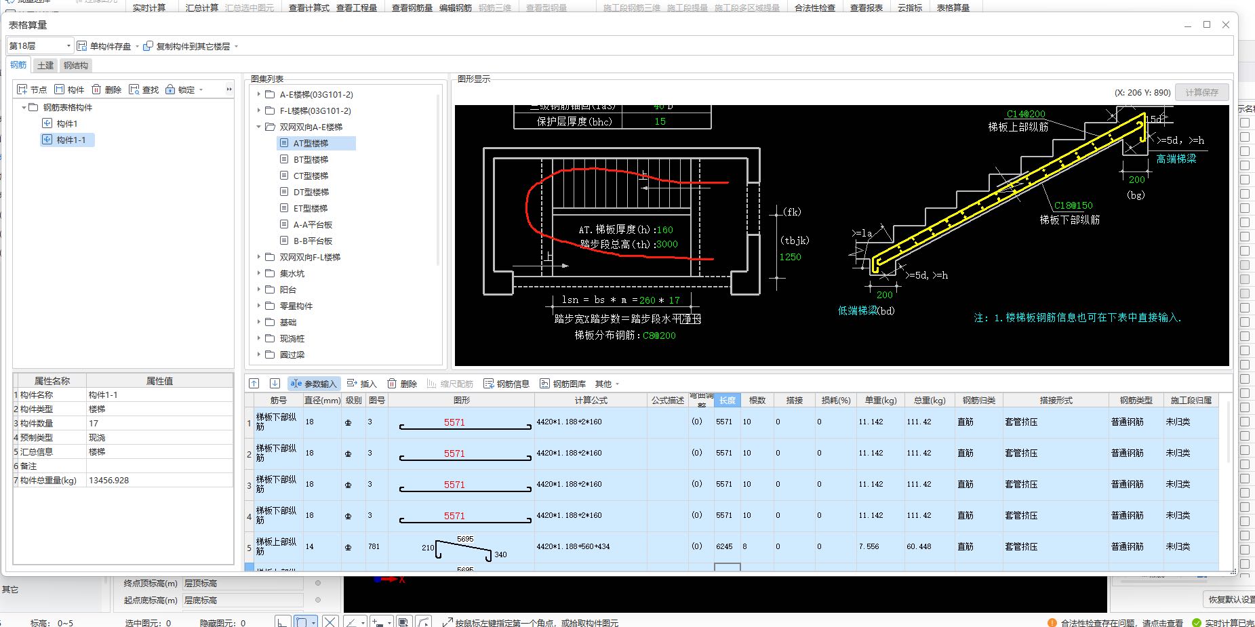The height and width of the screenshot is (627, 1255).
Task: Click 单构件存盘 save icon
Action: [82, 46]
